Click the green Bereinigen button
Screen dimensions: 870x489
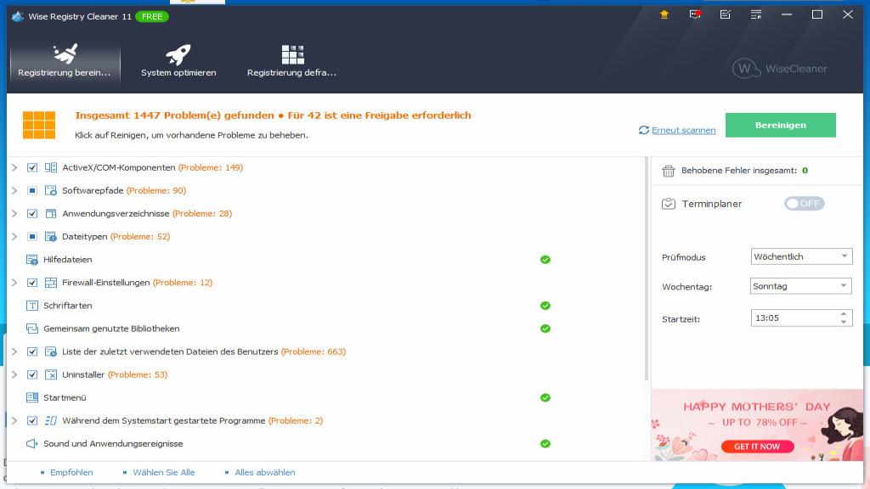pos(780,125)
